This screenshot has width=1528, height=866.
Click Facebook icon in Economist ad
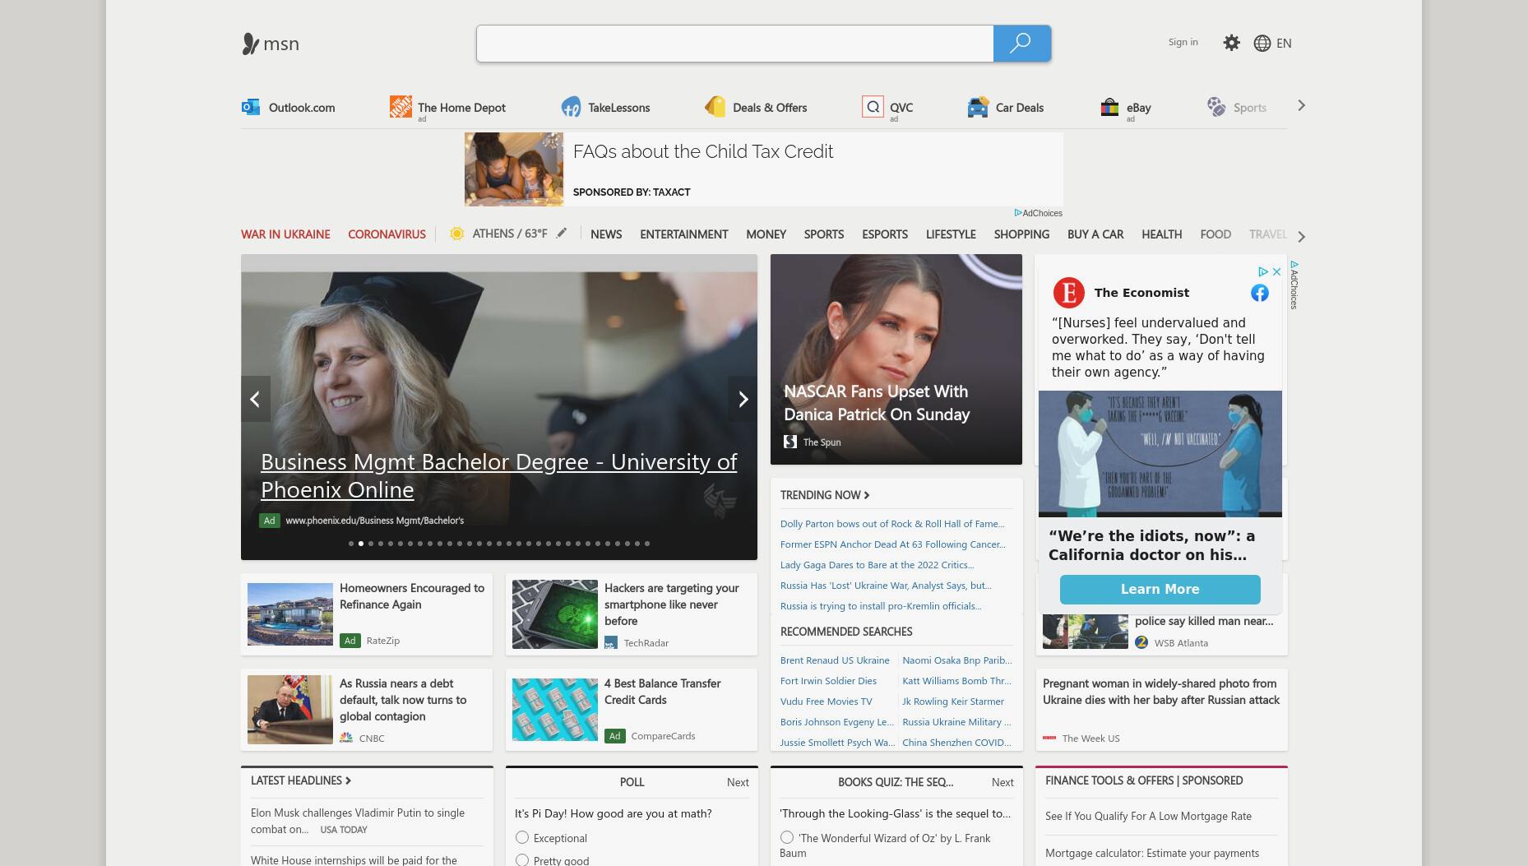tap(1260, 293)
